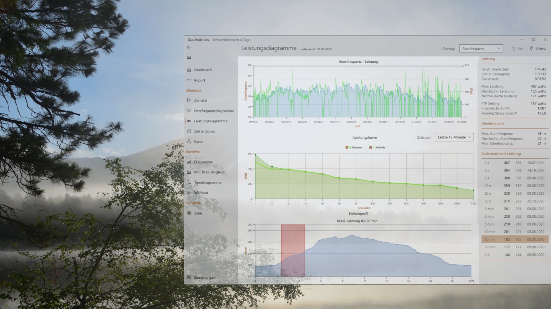The width and height of the screenshot is (551, 309).
Task: Uncheck the Zeitraum legend checkbox
Action: (347, 148)
